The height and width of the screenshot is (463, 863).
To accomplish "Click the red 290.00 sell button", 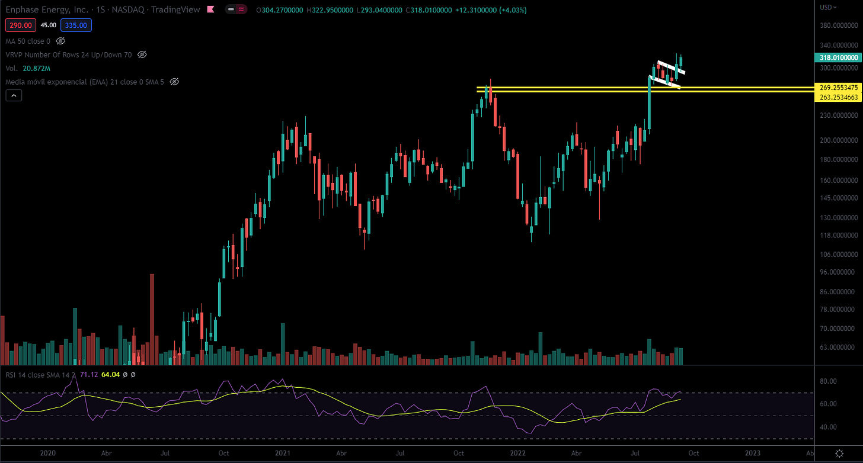I will pyautogui.click(x=21, y=25).
